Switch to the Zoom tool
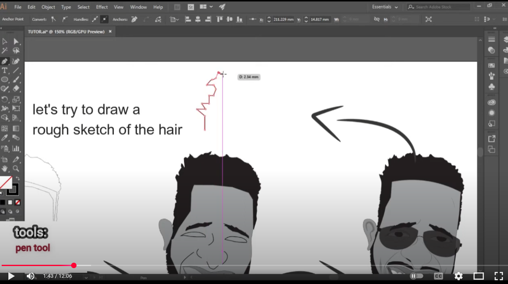Viewport: 508px width, 284px height. pos(16,168)
